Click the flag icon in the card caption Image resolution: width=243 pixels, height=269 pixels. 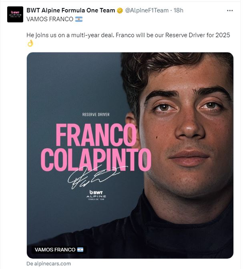[80, 249]
